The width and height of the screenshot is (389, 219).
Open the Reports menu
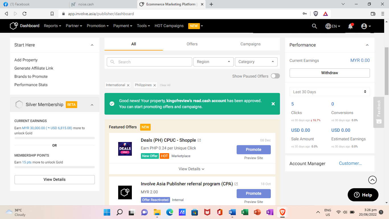(x=52, y=26)
